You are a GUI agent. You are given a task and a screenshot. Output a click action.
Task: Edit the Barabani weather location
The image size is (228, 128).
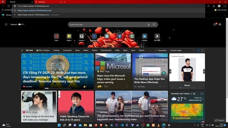pos(192,94)
